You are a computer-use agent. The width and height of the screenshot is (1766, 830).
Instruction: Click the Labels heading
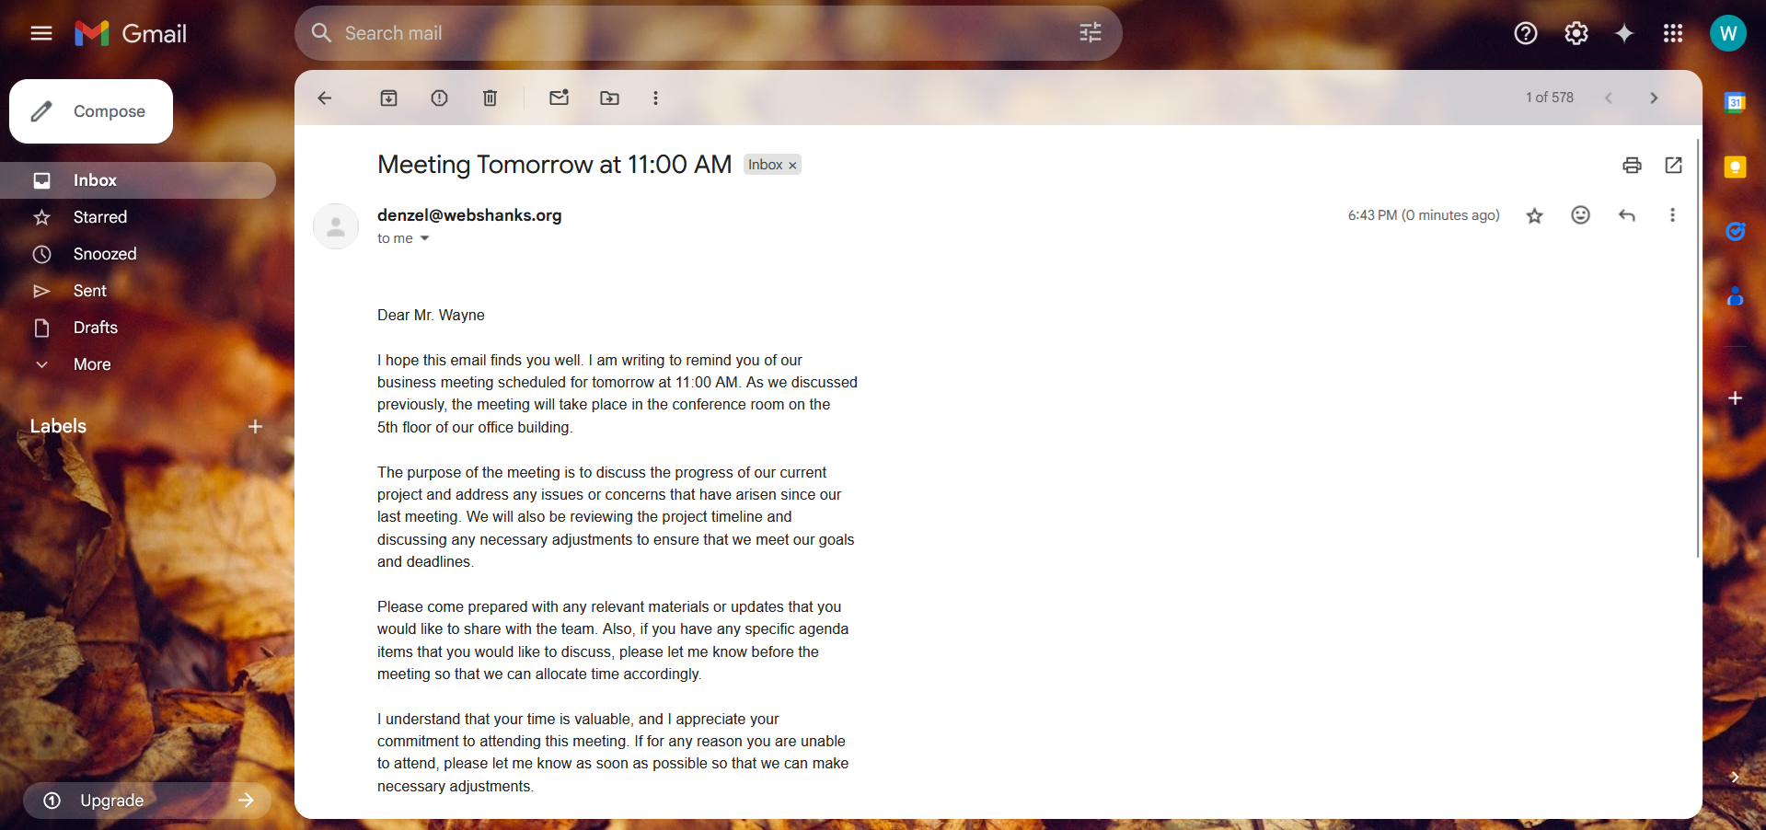click(x=58, y=426)
